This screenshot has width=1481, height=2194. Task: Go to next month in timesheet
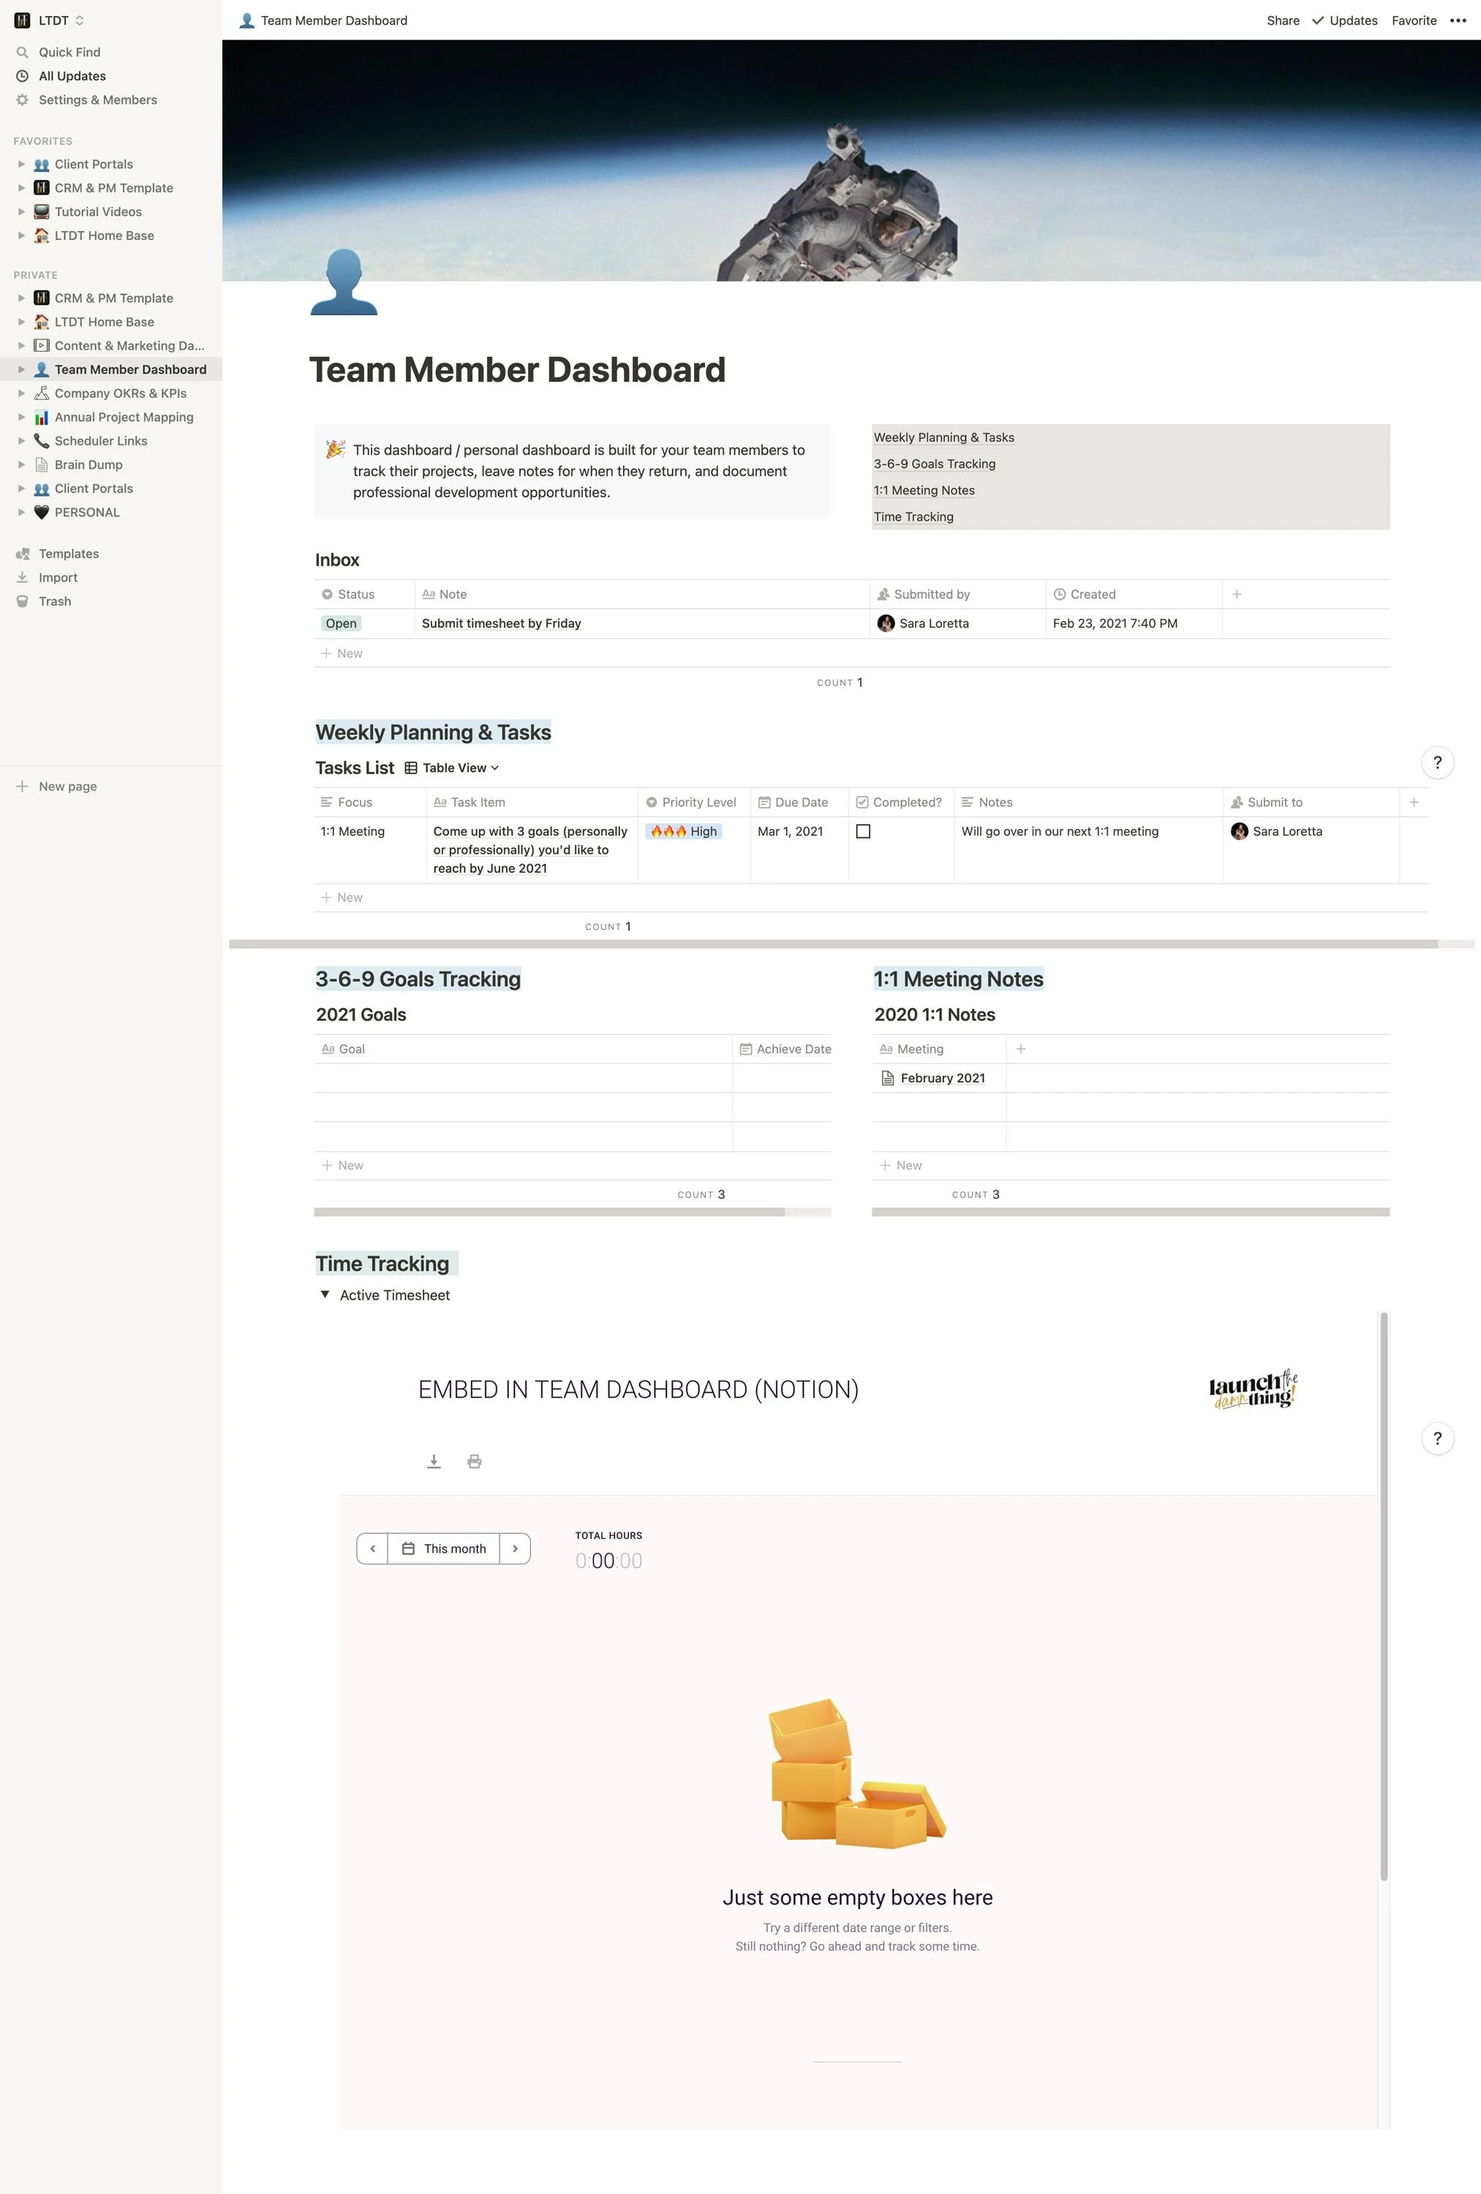pos(515,1549)
